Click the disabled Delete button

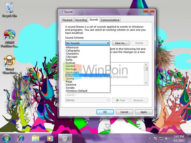tap(139, 43)
